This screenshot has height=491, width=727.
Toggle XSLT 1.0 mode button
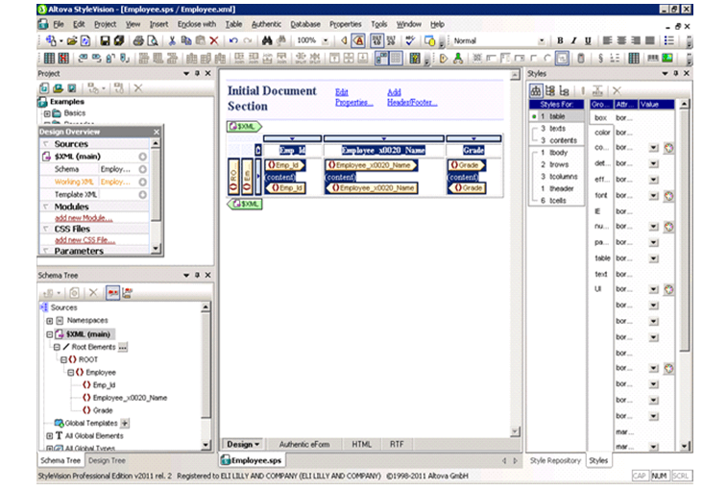(376, 41)
